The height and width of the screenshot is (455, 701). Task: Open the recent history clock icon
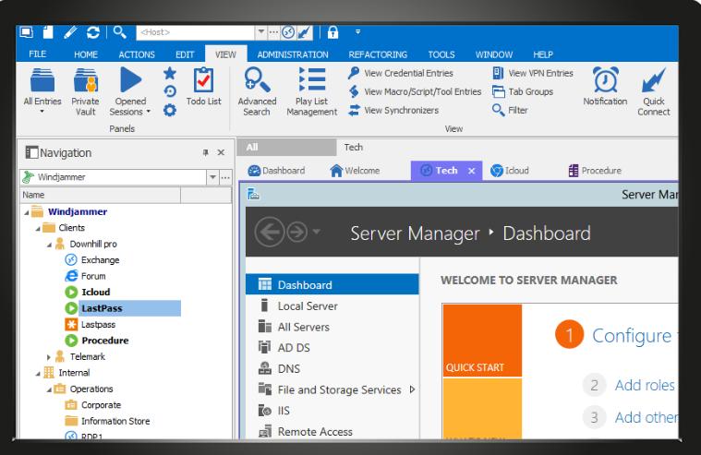pos(169,91)
